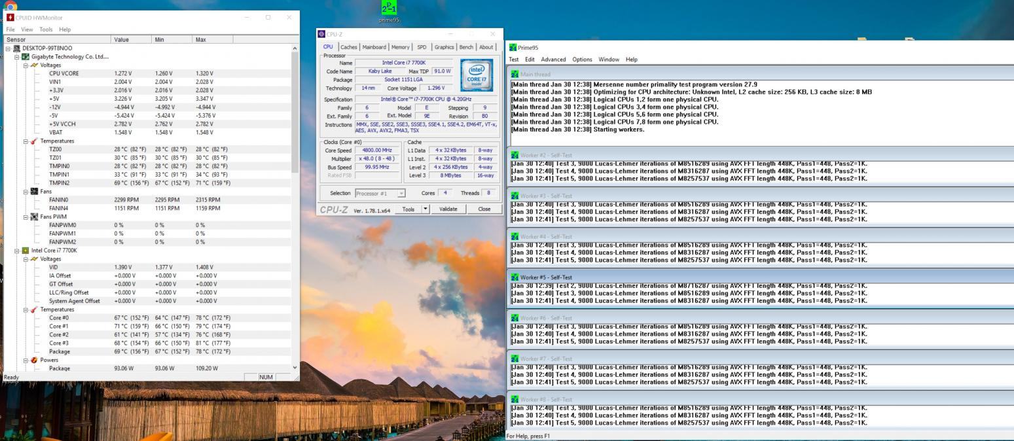The height and width of the screenshot is (441, 1014).
Task: Click the HWMonitor vertical scrollbar down arrow
Action: coord(295,368)
